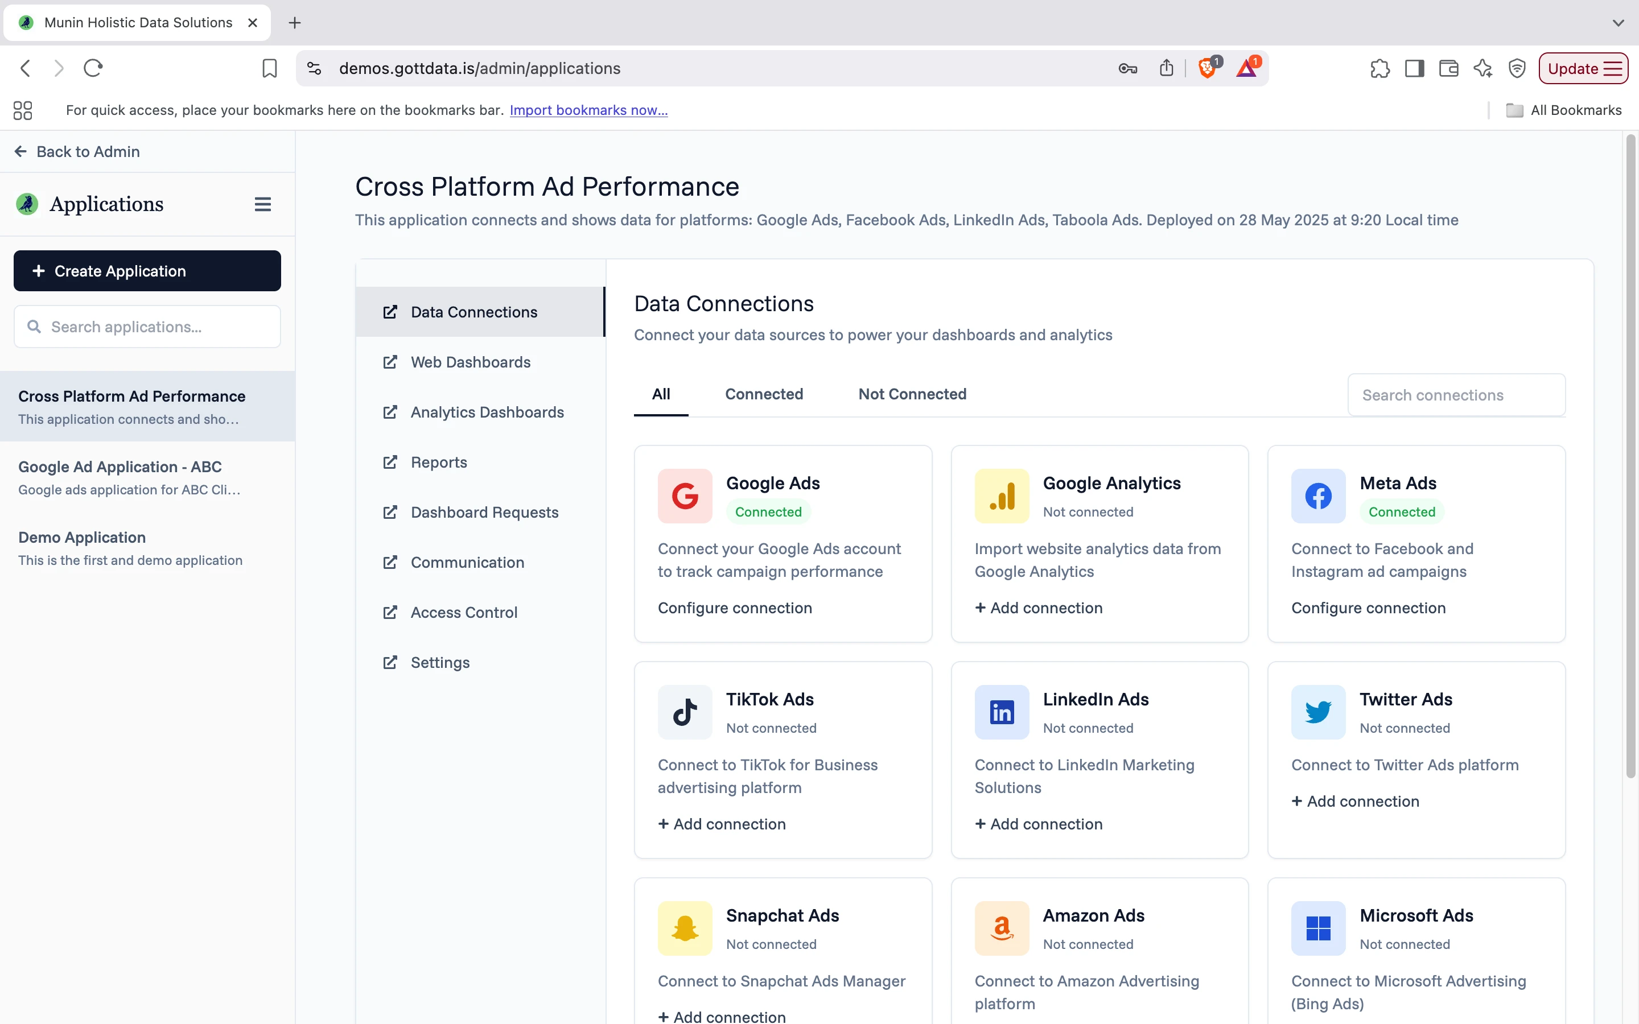Click the Meta Ads Facebook icon
The height and width of the screenshot is (1024, 1639).
click(1317, 496)
